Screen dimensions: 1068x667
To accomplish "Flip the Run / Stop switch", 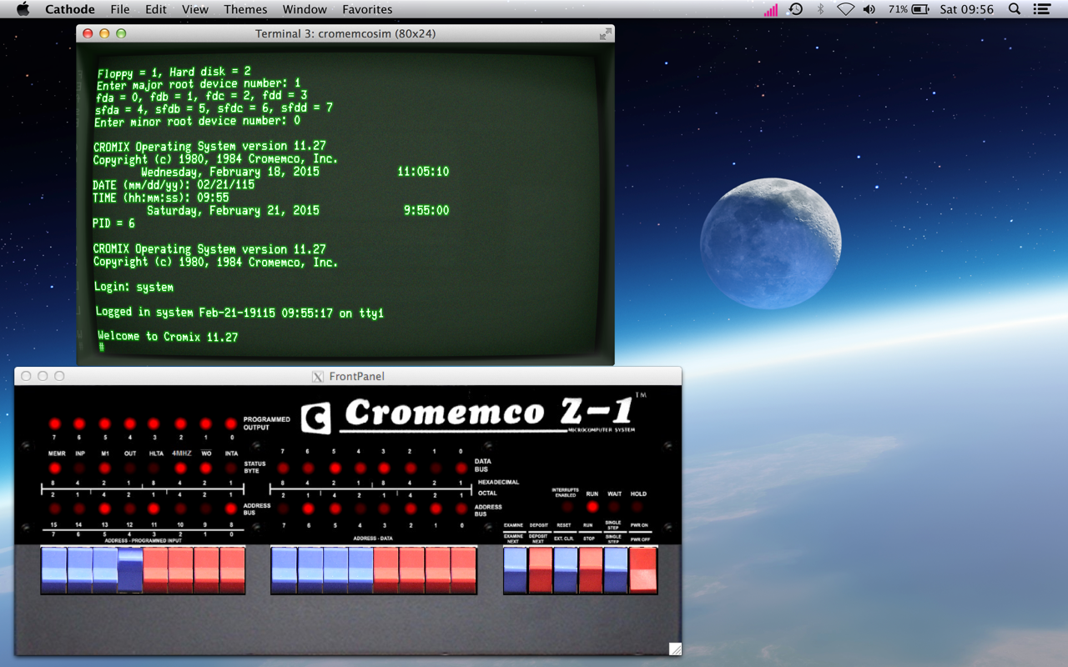I will (x=591, y=570).
